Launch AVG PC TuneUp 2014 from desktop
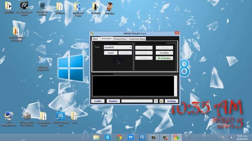 pyautogui.click(x=61, y=119)
